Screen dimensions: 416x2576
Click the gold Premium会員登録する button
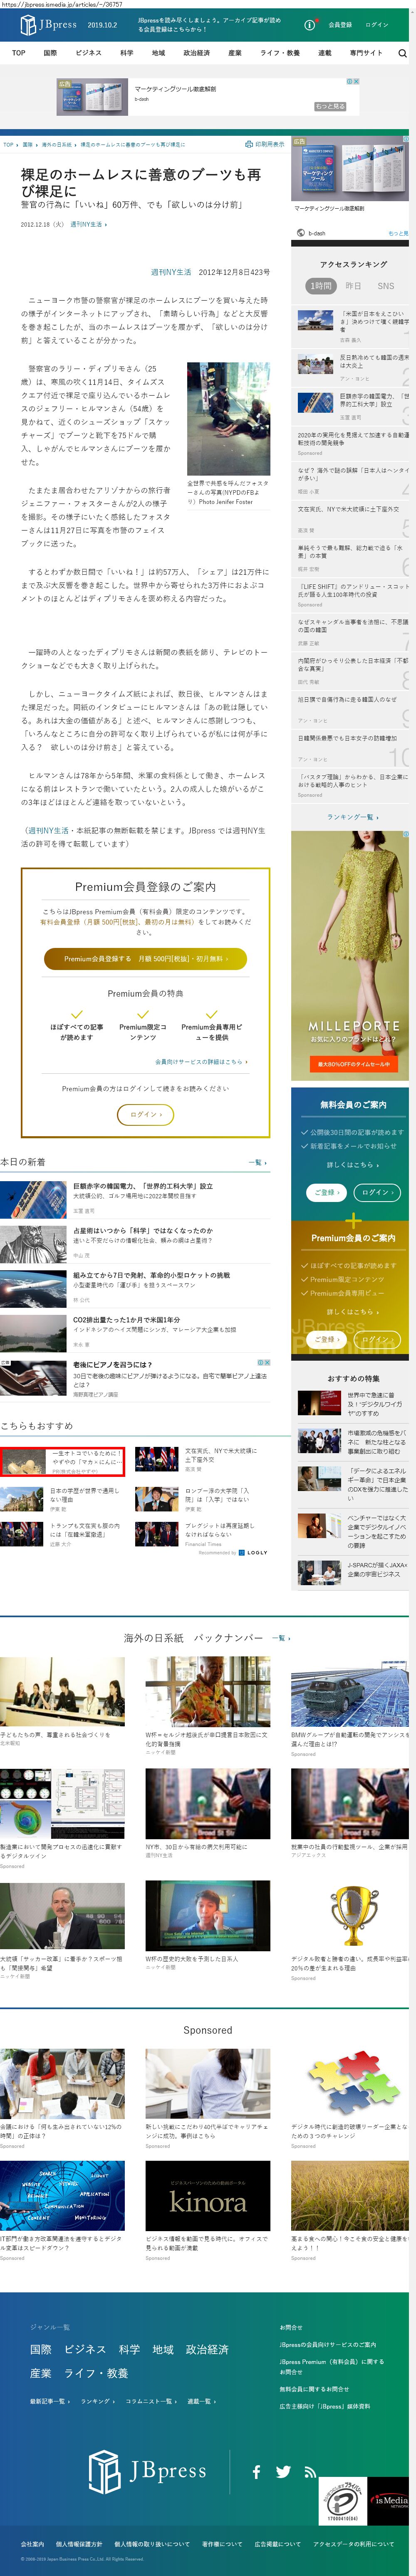[x=145, y=959]
